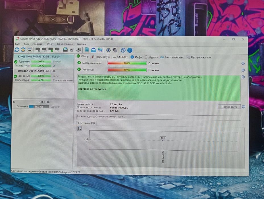This screenshot has height=199, width=264.
Task: Click the KINGSTON temperature 29 °C bar
Action: (41, 65)
